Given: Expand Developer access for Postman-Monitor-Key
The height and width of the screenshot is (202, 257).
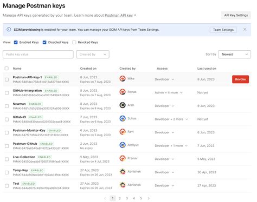Looking at the screenshot, I should point(164,132).
